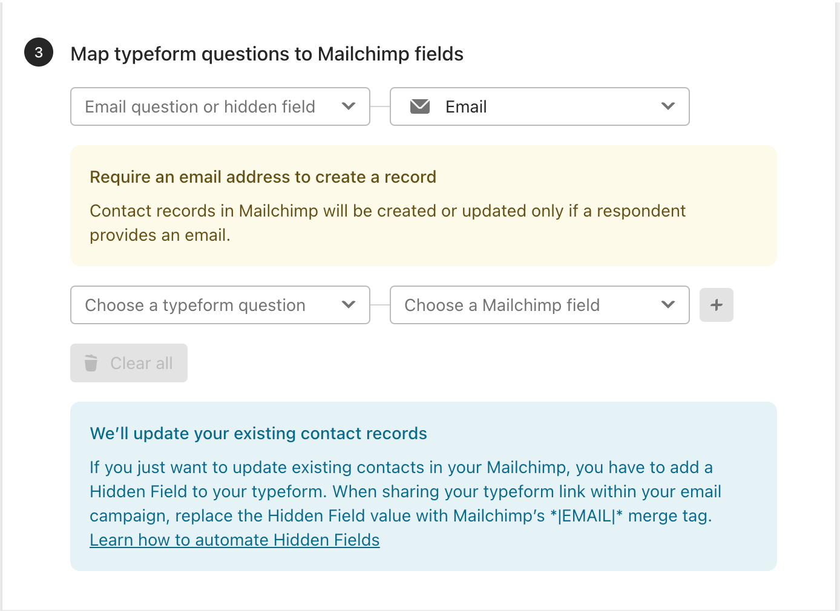Viewport: 840px width, 611px height.
Task: Click We'll update your existing contact records title
Action: coord(258,433)
